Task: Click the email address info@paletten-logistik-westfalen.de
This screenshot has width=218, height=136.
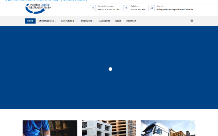Action: pyautogui.click(x=175, y=9)
